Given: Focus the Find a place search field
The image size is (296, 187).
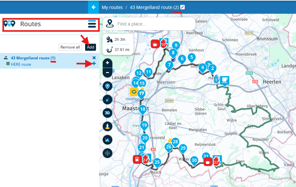Looking at the screenshot, I should [154, 24].
